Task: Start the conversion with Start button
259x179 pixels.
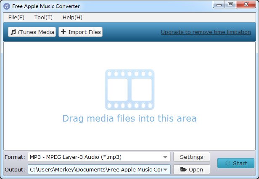Action: click(x=236, y=163)
